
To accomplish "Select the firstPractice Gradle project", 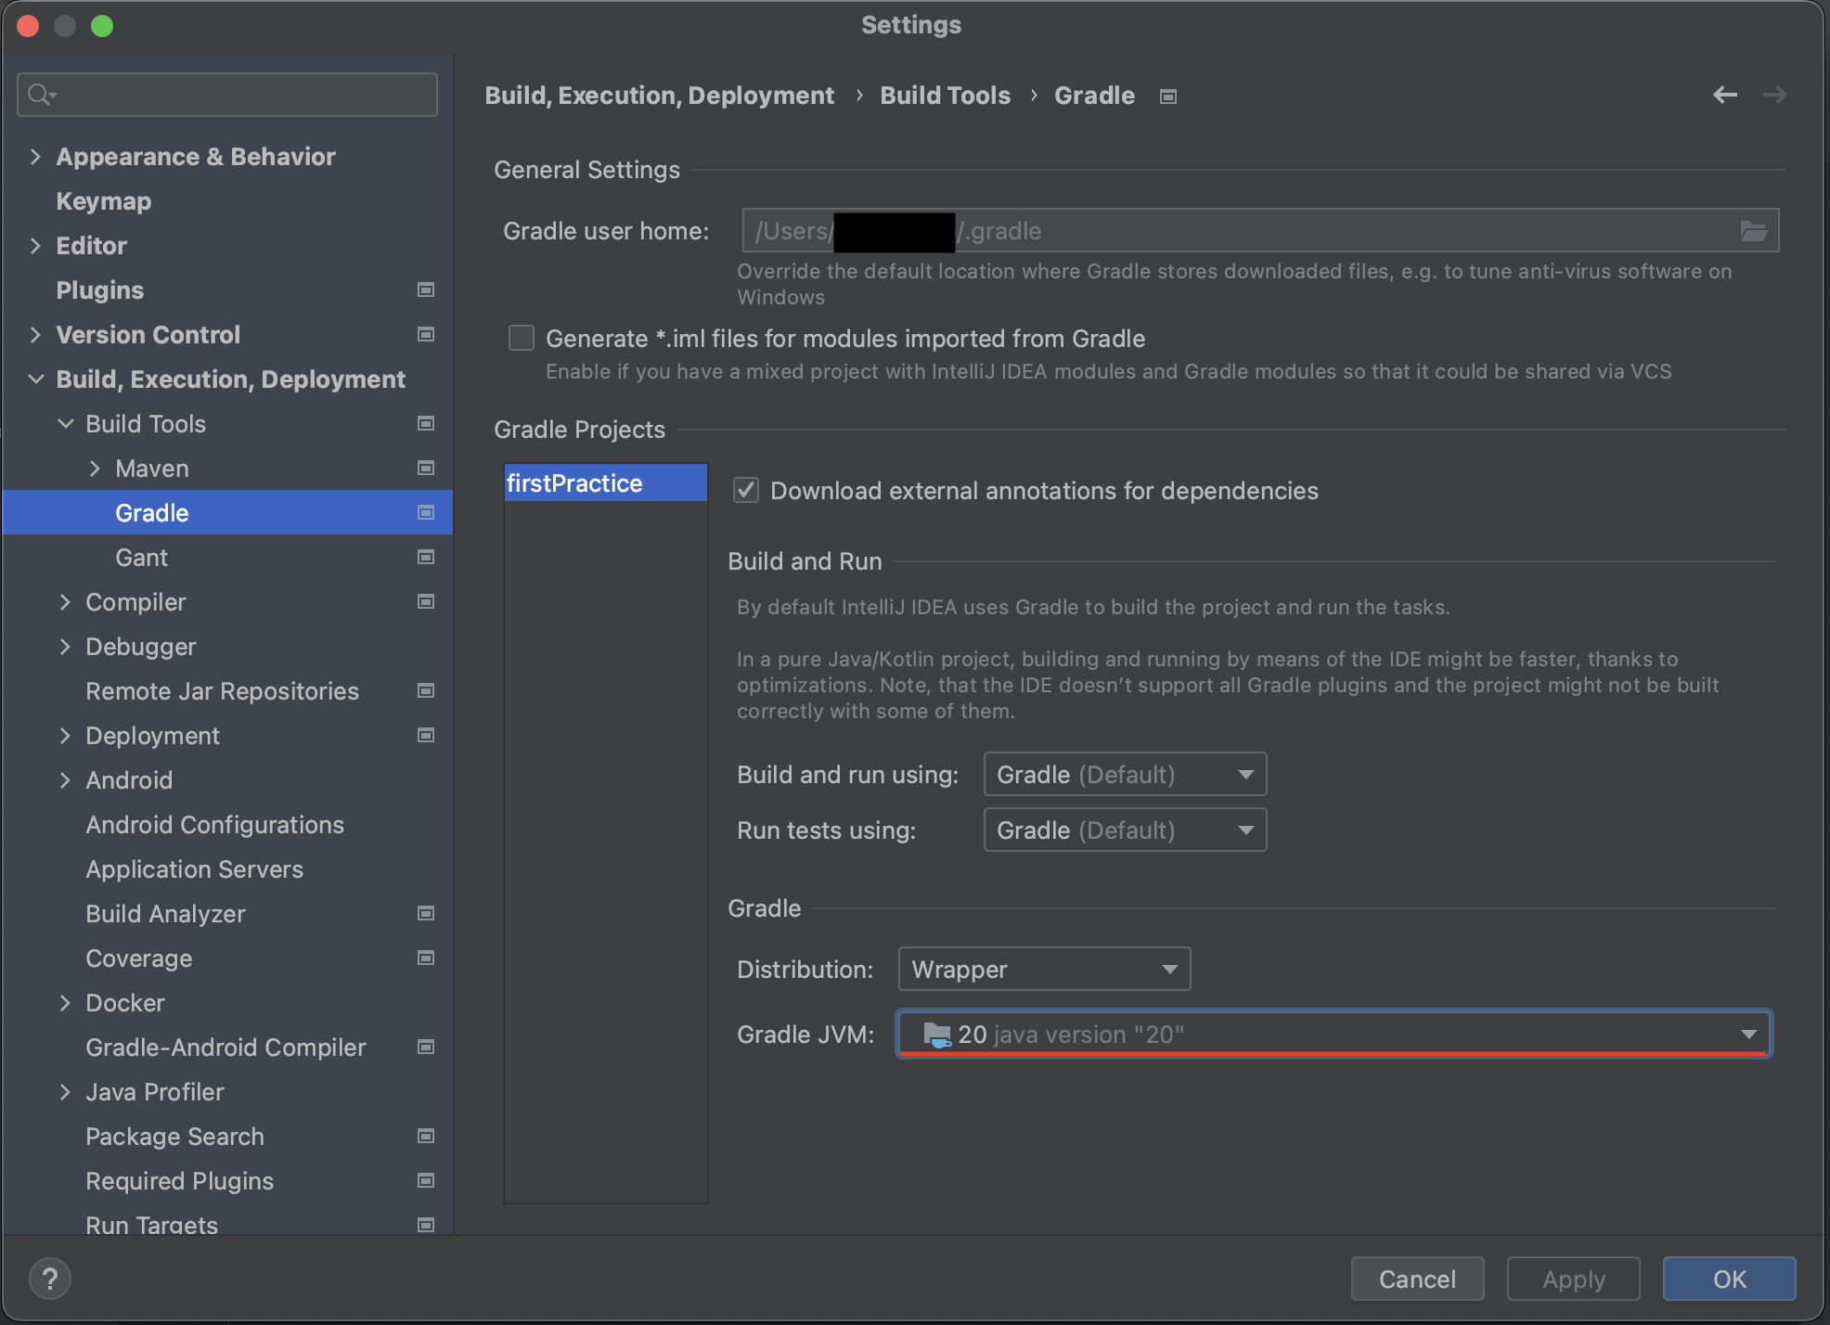I will pyautogui.click(x=575, y=483).
